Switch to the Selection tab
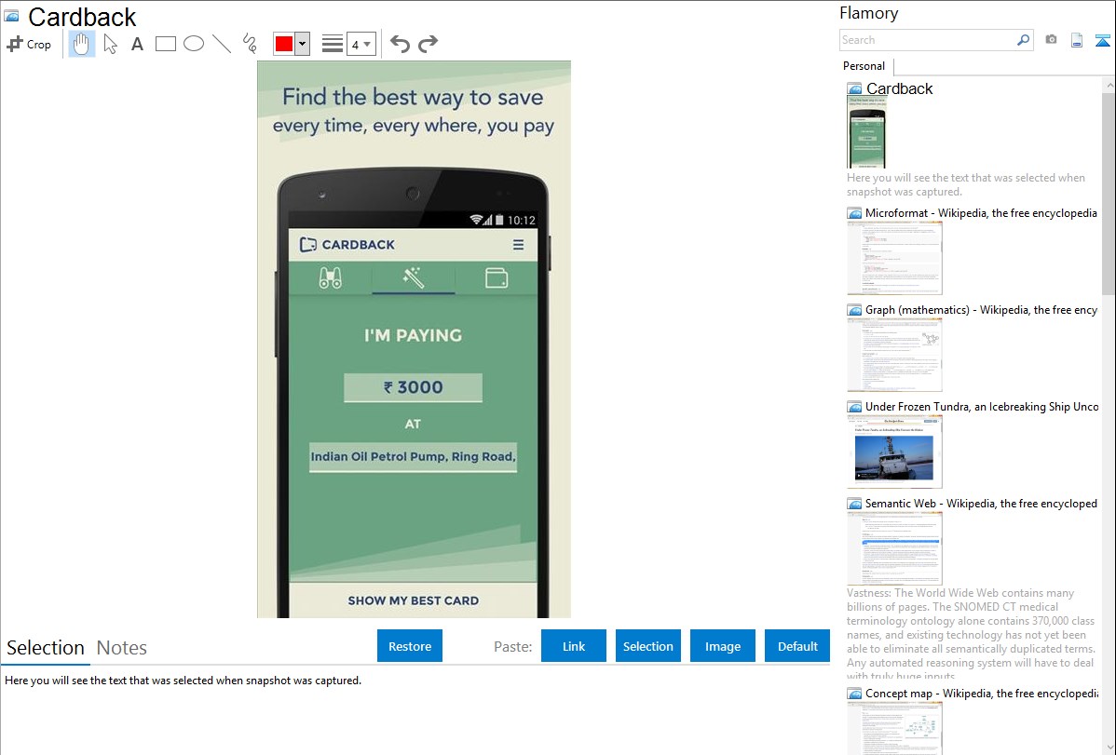 point(46,648)
